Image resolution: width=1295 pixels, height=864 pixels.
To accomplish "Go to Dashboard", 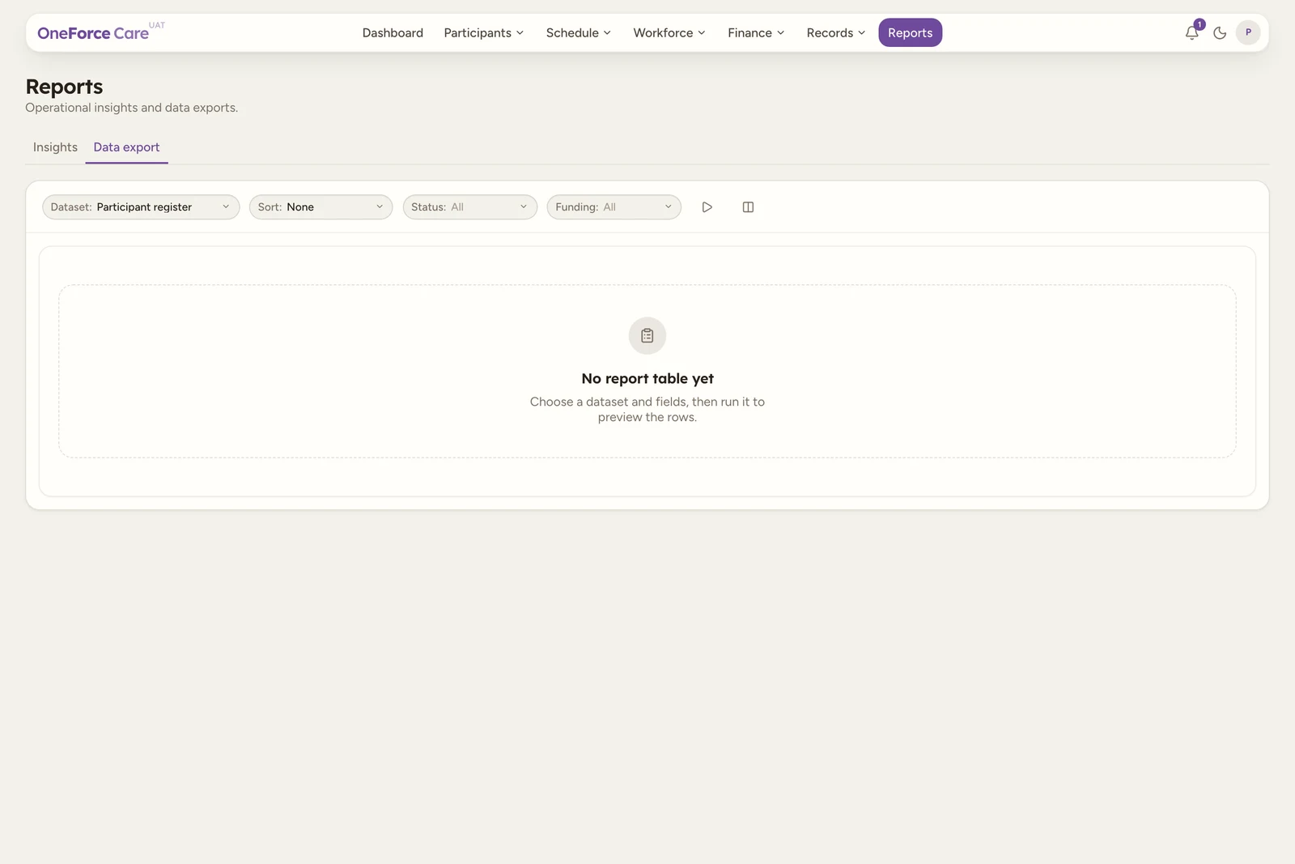I will tap(393, 33).
